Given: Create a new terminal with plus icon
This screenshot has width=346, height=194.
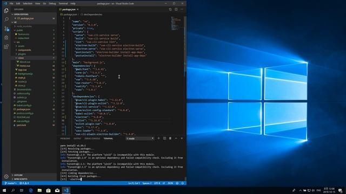Looking at the screenshot, I should pos(158,138).
